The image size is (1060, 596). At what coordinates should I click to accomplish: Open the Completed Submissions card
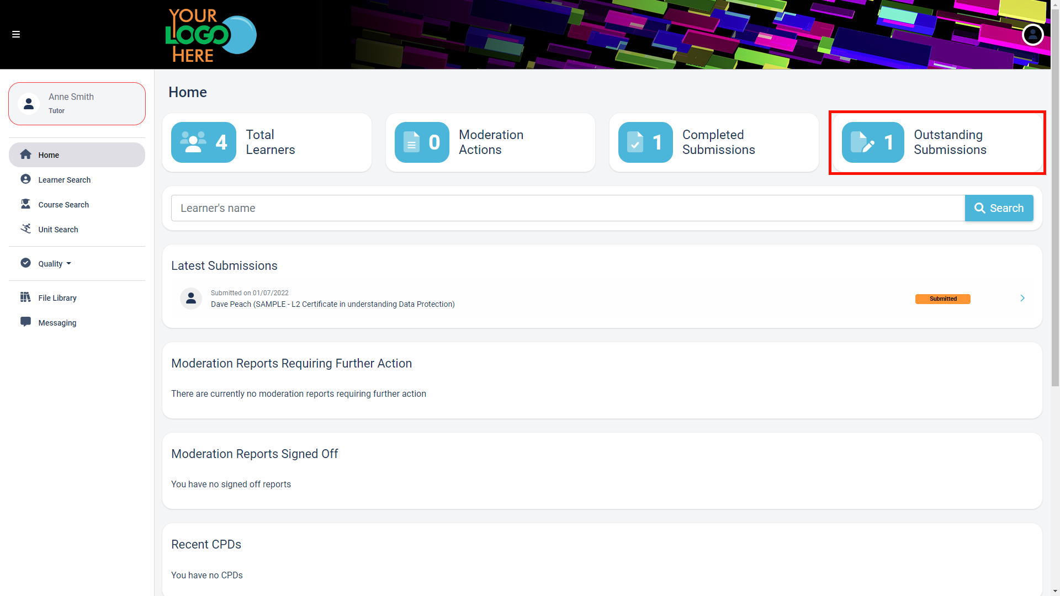(714, 142)
